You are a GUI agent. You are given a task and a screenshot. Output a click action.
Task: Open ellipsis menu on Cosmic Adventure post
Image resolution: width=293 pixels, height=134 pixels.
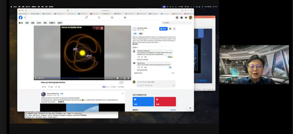(x=123, y=93)
